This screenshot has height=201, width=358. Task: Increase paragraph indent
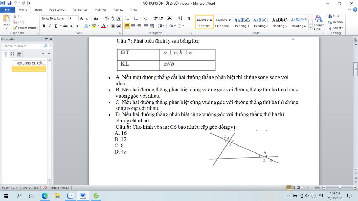(x=162, y=18)
